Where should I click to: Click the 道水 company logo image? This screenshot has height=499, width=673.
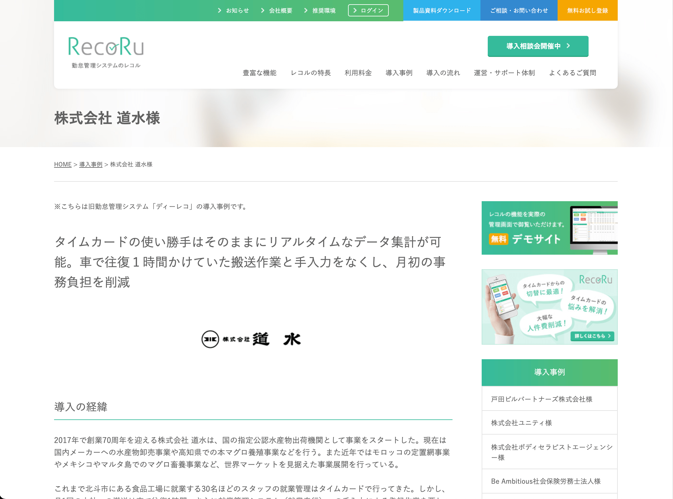(251, 339)
